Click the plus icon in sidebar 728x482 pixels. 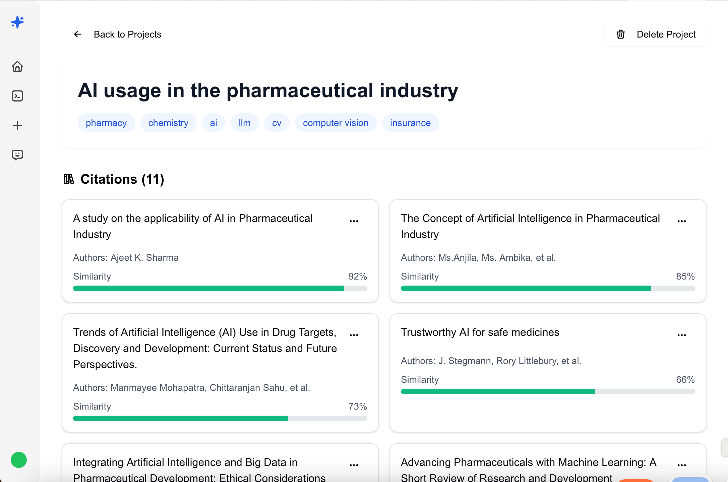pyautogui.click(x=17, y=126)
